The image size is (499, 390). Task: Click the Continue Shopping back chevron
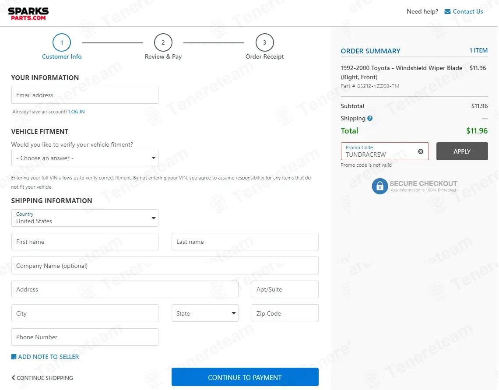click(x=13, y=378)
